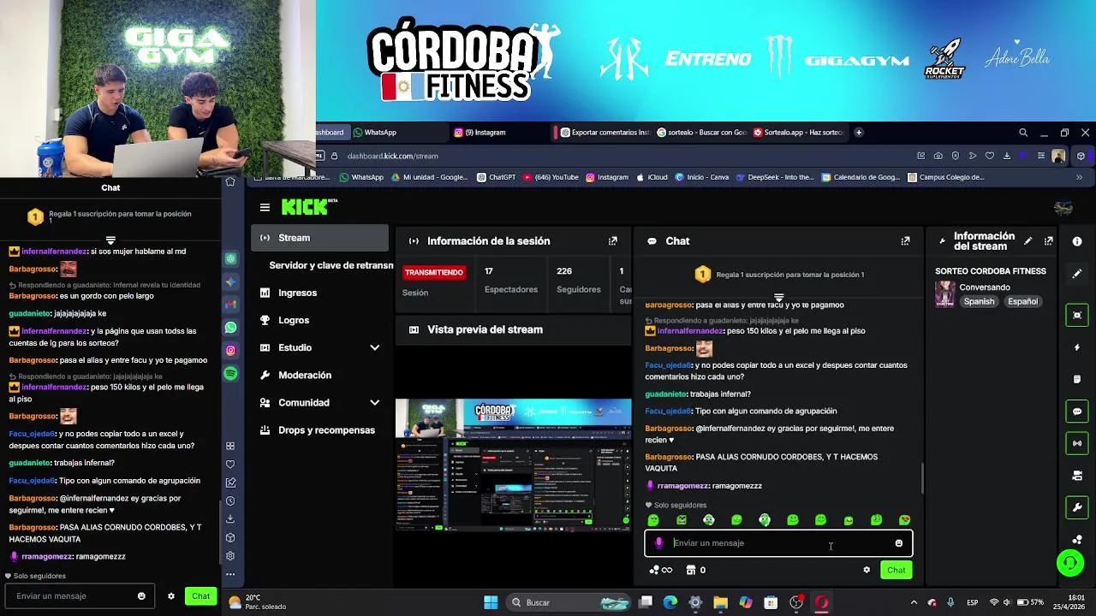1096x616 pixels.
Task: Open the DeepSeek bookmark
Action: [774, 178]
